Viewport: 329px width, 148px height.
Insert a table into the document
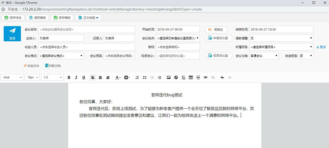click(191, 78)
